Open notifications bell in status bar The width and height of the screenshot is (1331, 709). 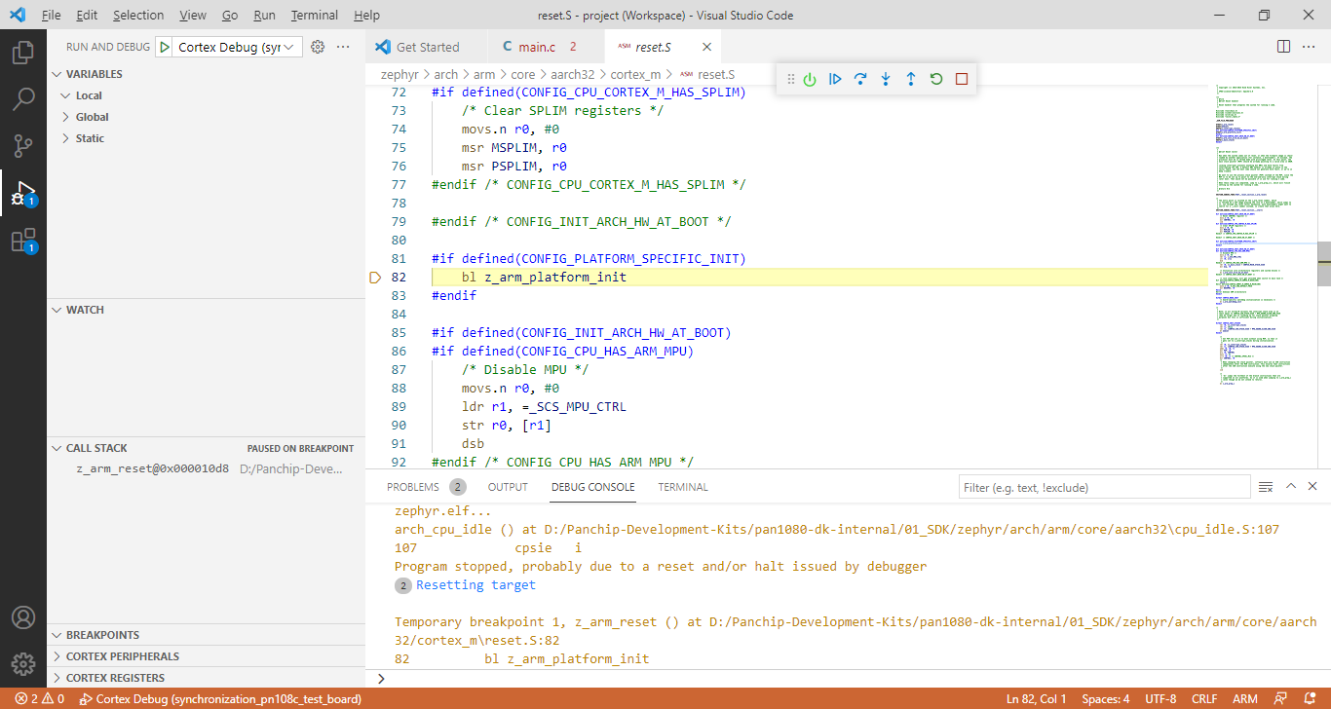click(x=1311, y=699)
